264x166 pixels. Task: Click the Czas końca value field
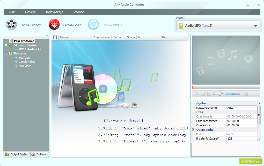(x=241, y=125)
